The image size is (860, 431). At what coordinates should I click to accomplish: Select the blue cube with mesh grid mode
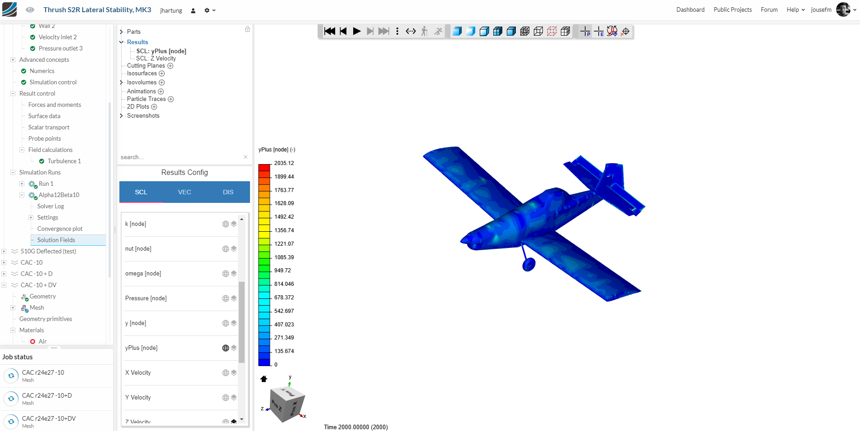click(x=498, y=31)
